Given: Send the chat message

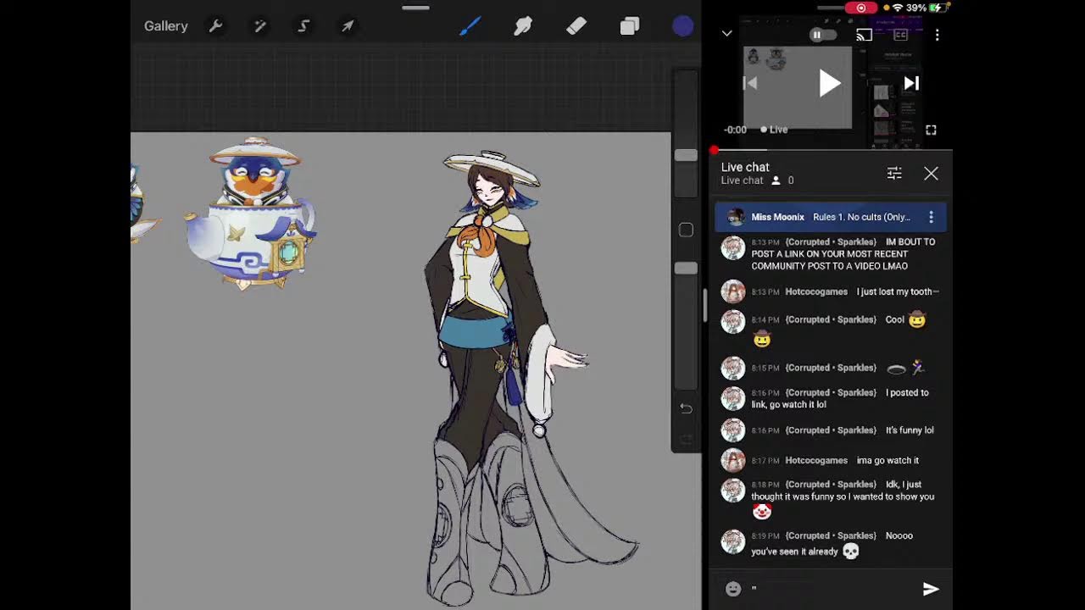Looking at the screenshot, I should (931, 589).
